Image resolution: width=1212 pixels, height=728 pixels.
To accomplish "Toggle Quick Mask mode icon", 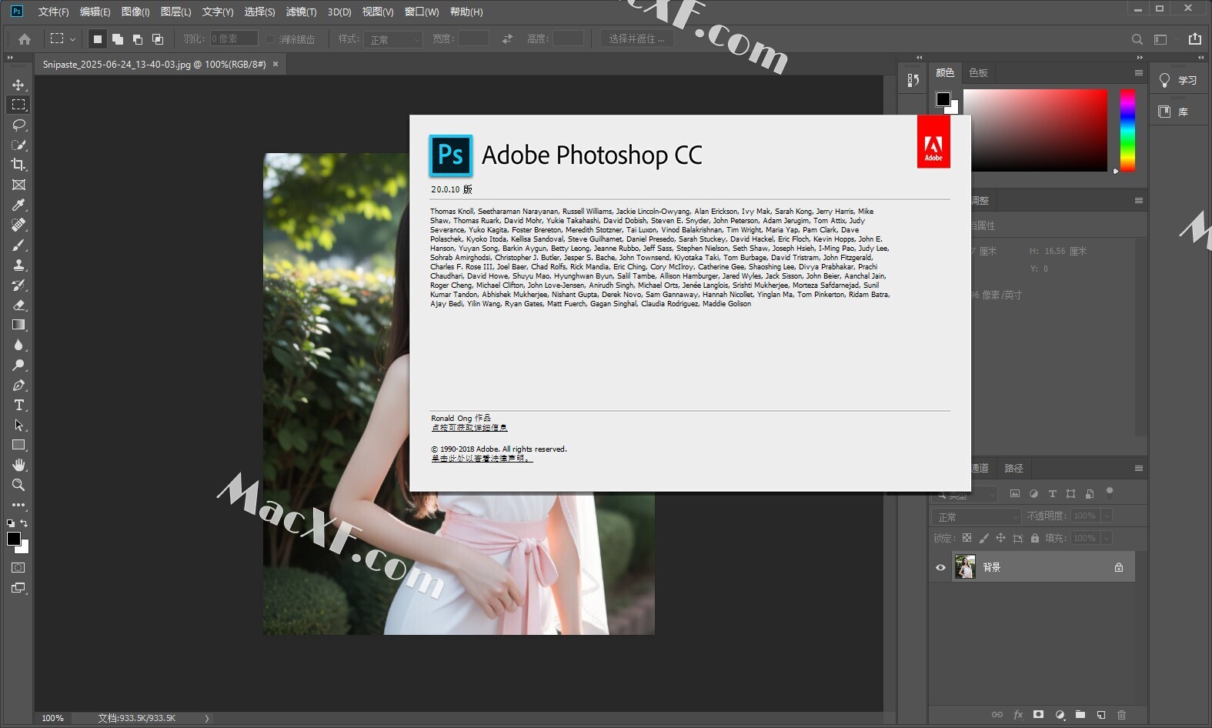I will 18,567.
